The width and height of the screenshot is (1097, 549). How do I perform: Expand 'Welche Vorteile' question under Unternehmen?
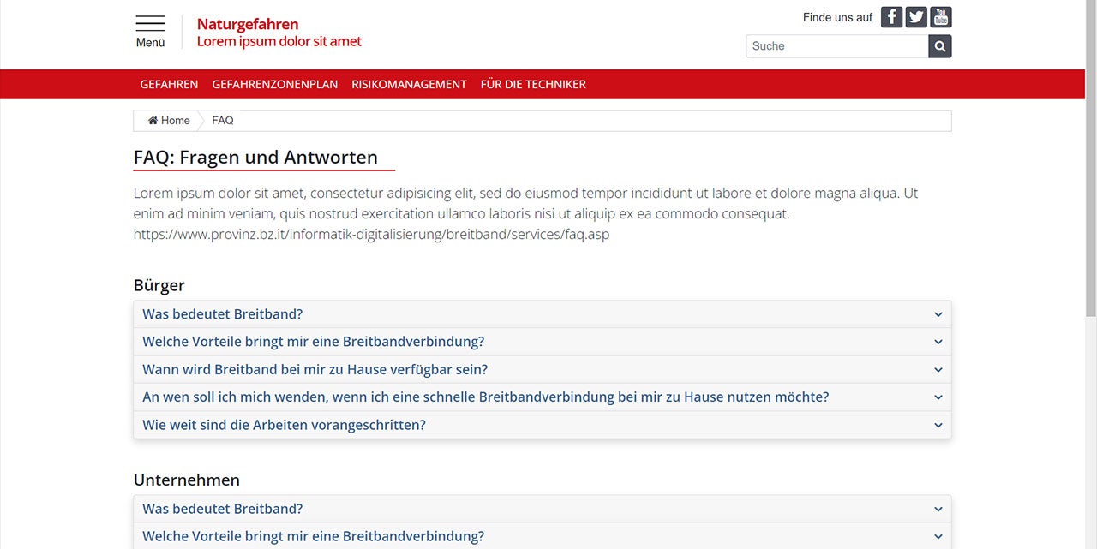coord(313,536)
